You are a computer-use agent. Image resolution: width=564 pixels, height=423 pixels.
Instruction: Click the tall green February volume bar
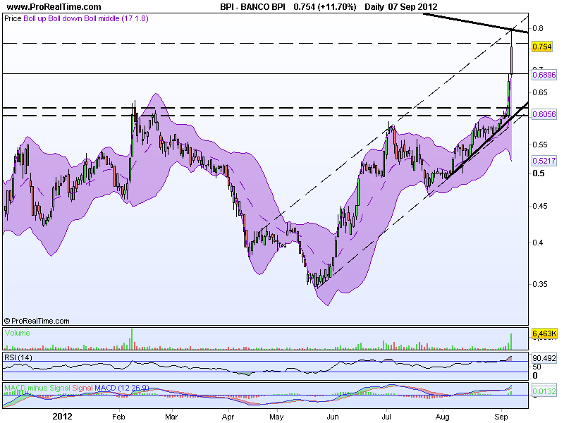click(x=132, y=339)
